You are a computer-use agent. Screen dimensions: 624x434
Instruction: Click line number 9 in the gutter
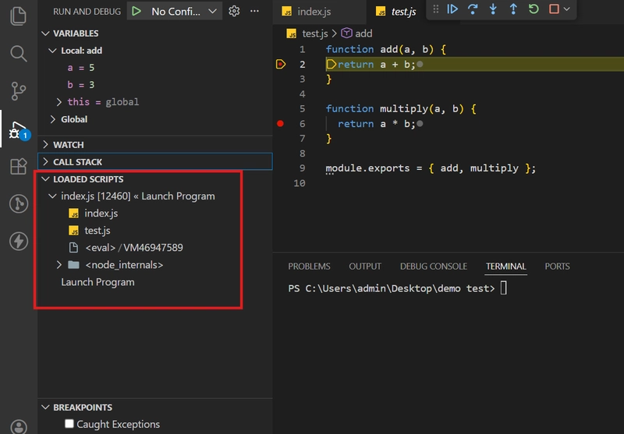(302, 168)
